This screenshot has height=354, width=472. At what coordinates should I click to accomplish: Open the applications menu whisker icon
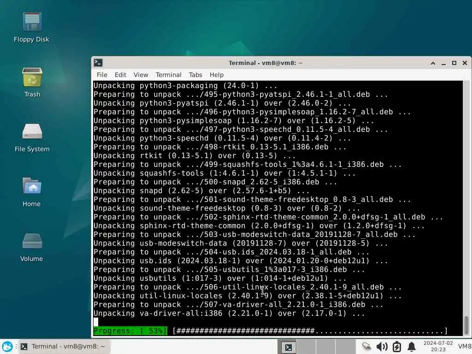pos(7,347)
